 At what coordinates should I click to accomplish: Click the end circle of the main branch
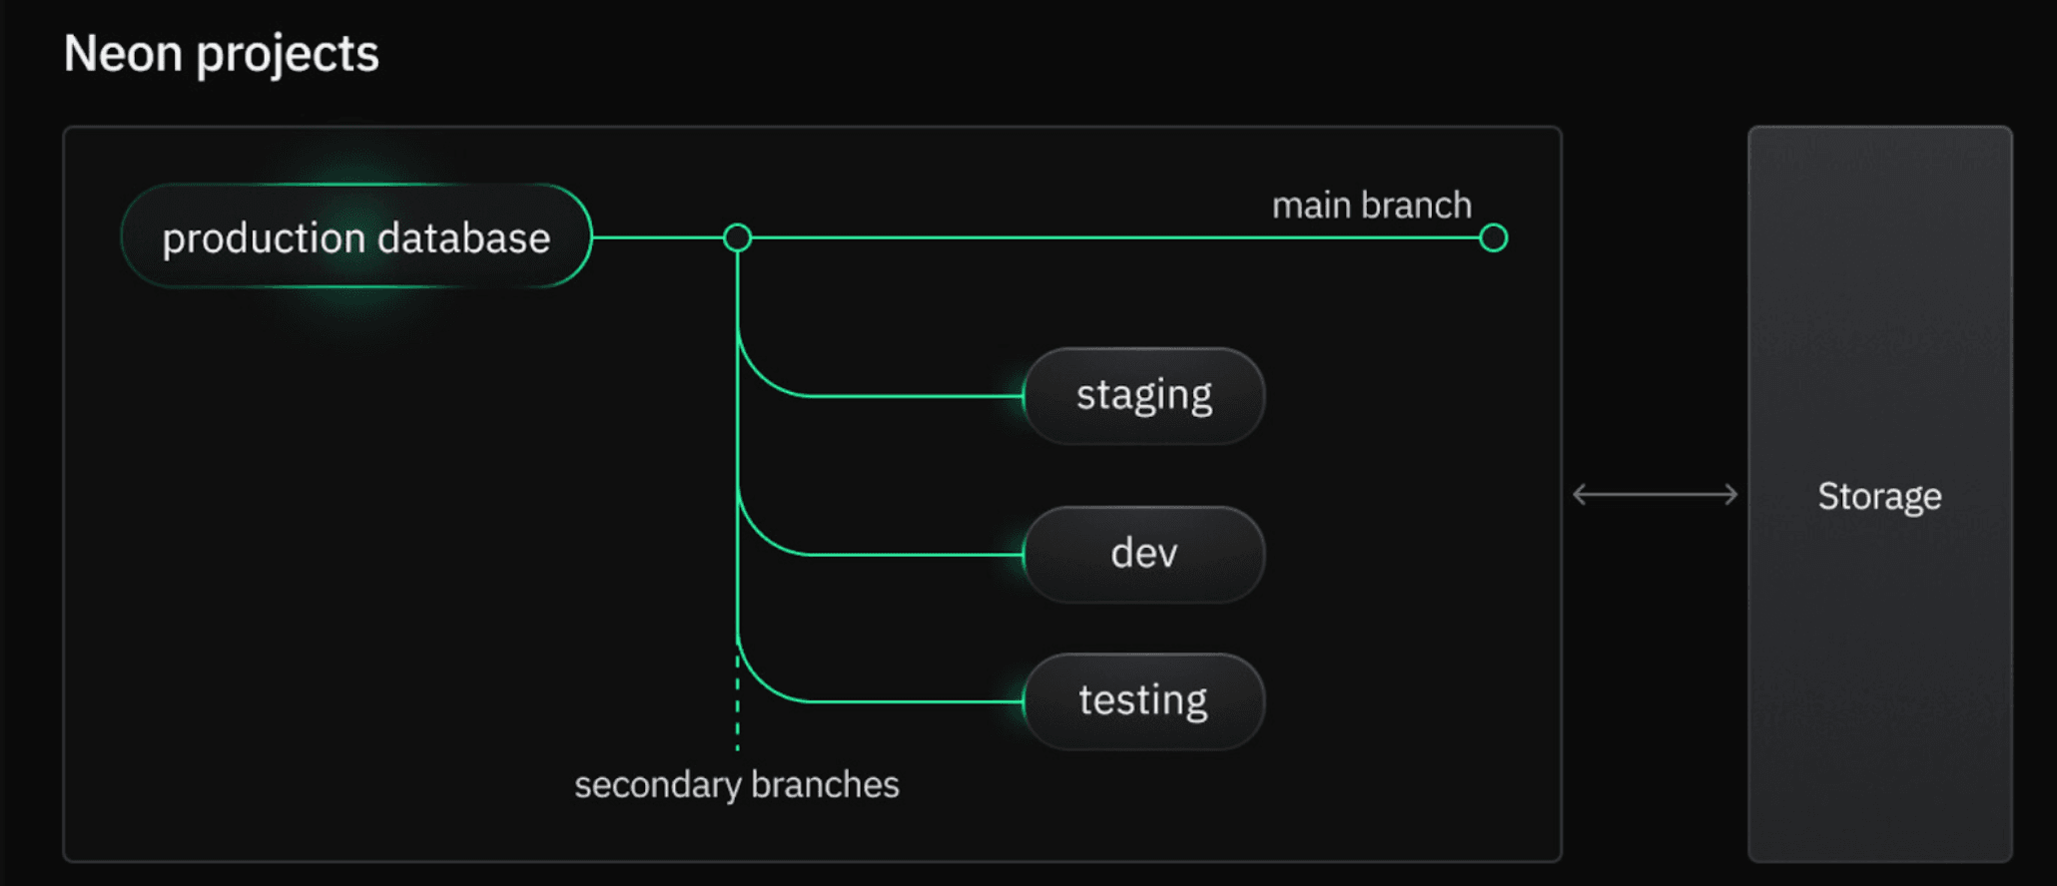pos(1493,238)
